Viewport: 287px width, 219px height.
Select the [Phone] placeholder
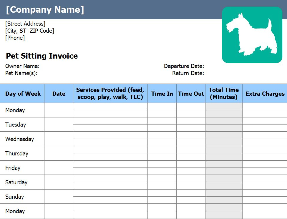coord(15,38)
